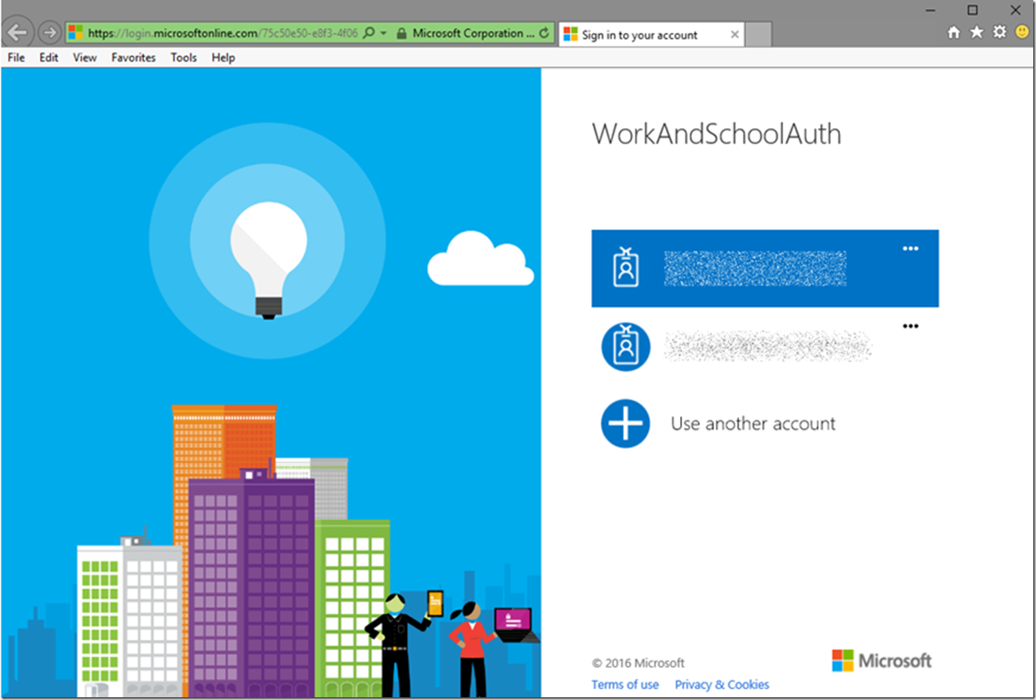Image resolution: width=1036 pixels, height=700 pixels.
Task: Close the browser window
Action: pyautogui.click(x=1015, y=10)
